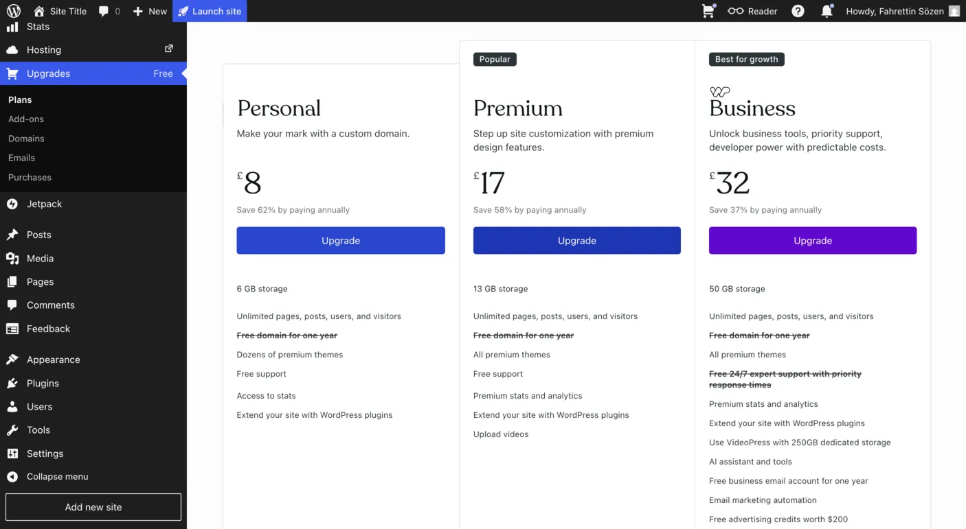Open the Purchases section
The width and height of the screenshot is (966, 529).
(x=30, y=177)
